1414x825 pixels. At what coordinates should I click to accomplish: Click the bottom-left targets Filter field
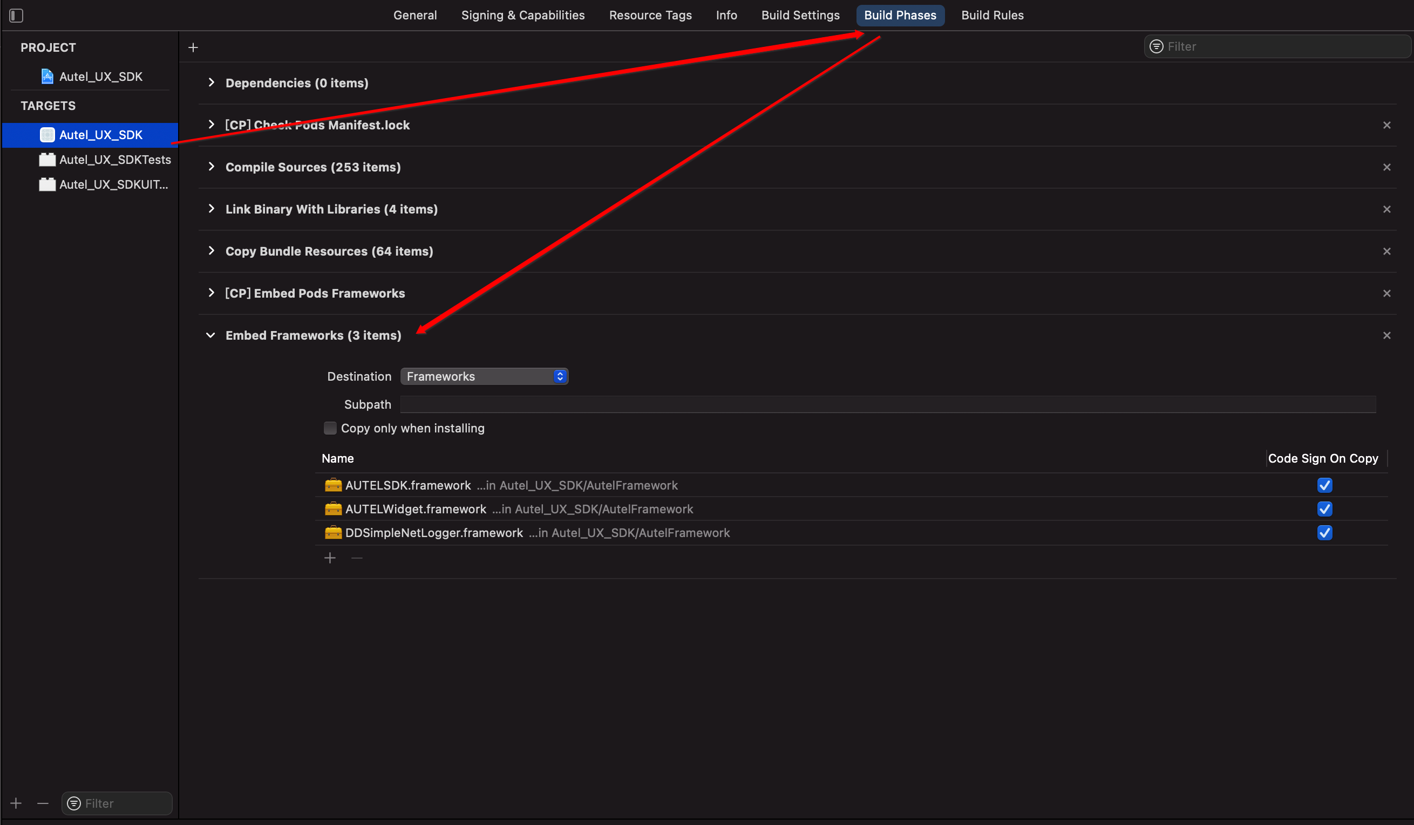(x=117, y=803)
